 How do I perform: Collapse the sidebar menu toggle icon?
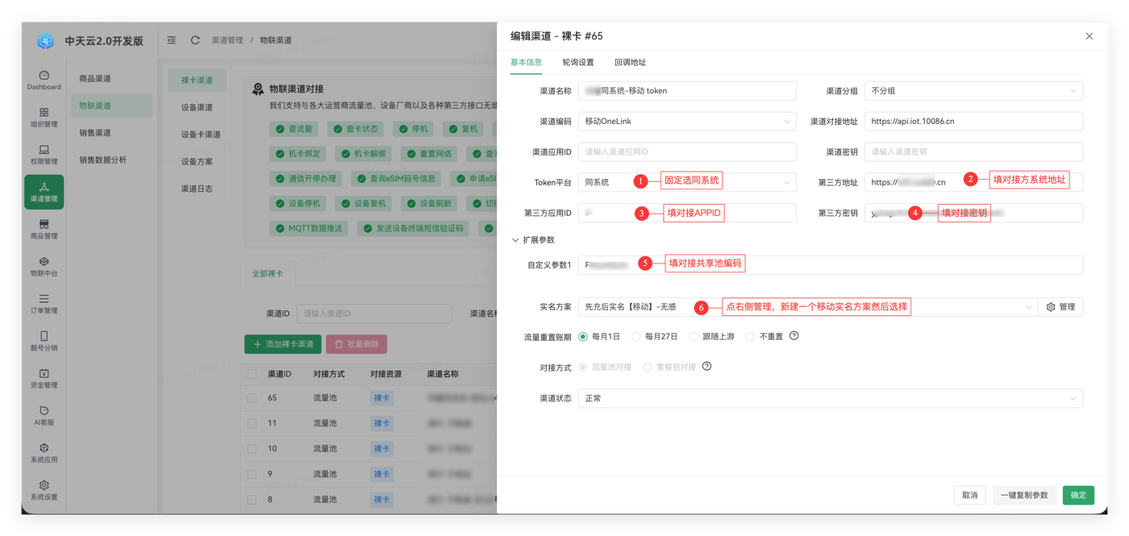tap(172, 40)
